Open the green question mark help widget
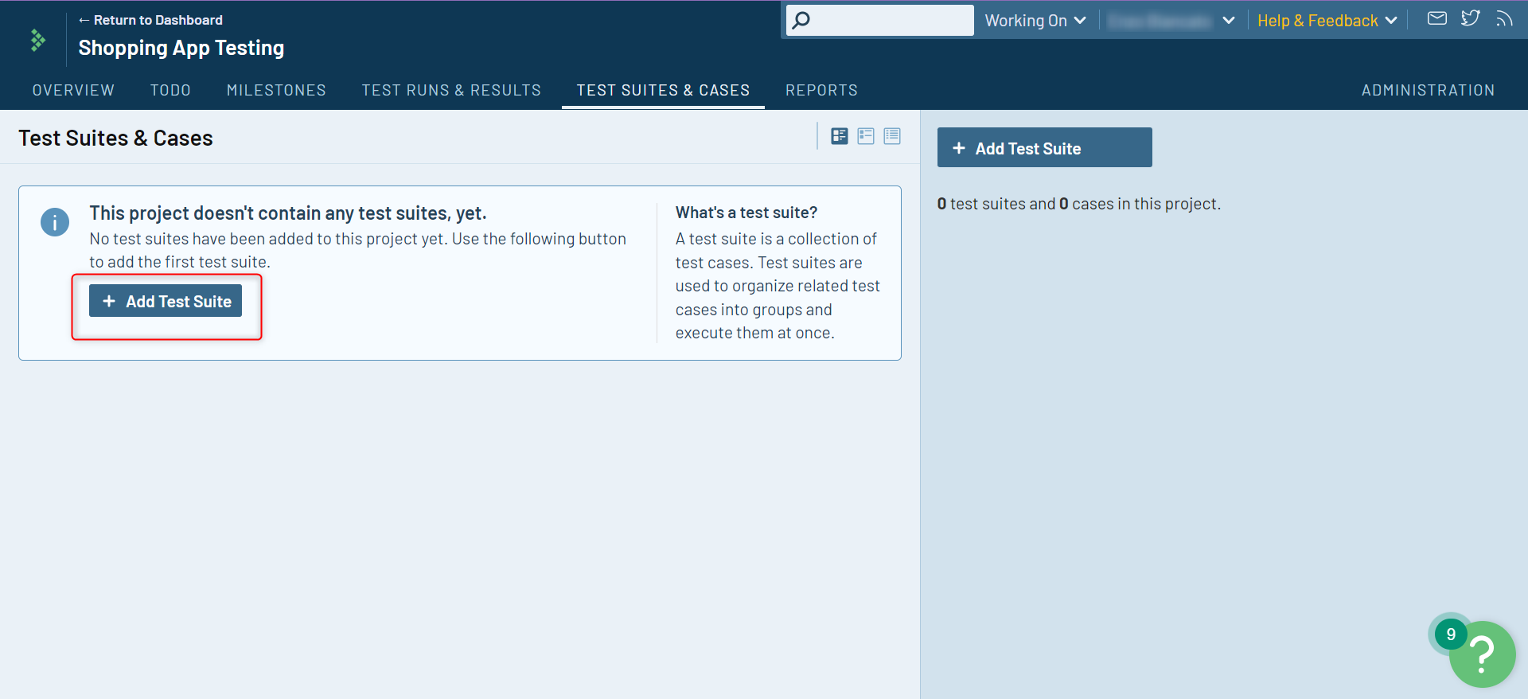The image size is (1528, 699). [x=1481, y=654]
